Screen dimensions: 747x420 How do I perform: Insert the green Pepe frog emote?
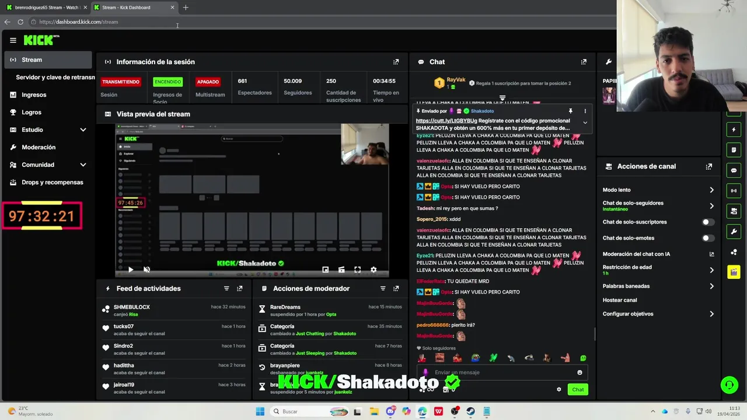(476, 358)
